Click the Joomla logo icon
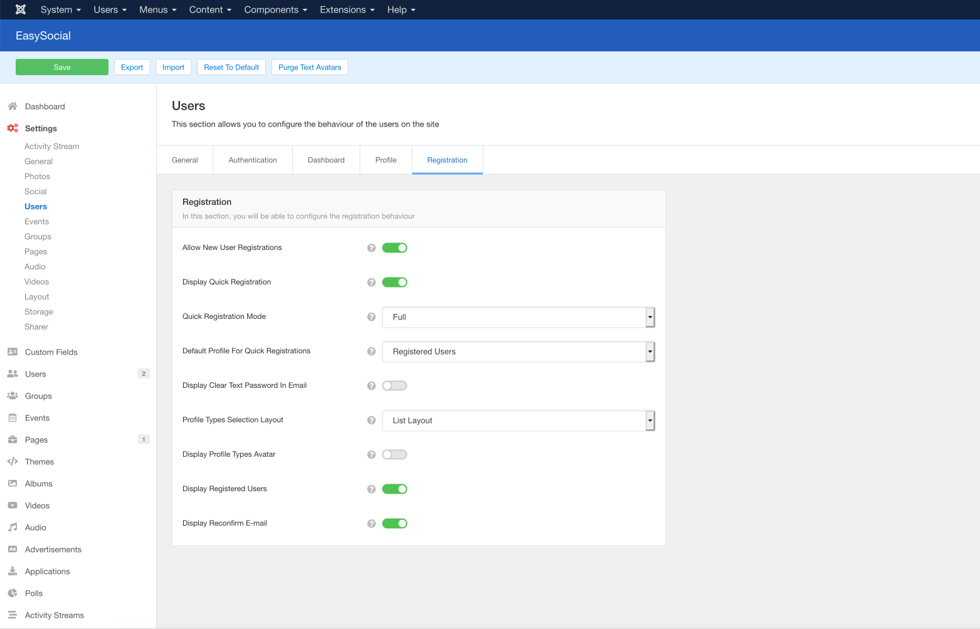The height and width of the screenshot is (629, 980). (21, 9)
